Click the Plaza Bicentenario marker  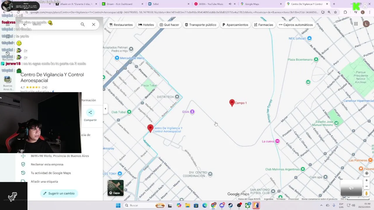click(316, 60)
